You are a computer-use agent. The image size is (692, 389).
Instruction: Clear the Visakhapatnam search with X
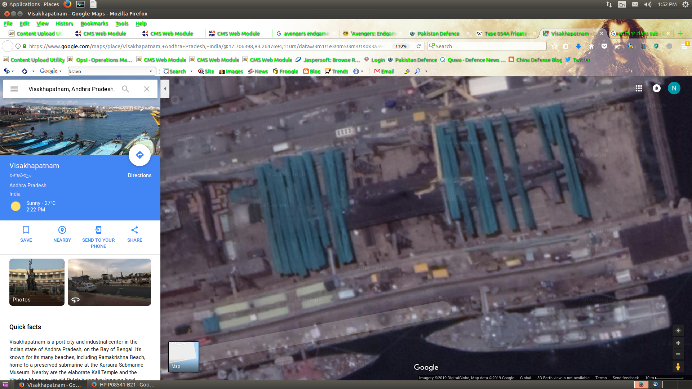coord(147,89)
